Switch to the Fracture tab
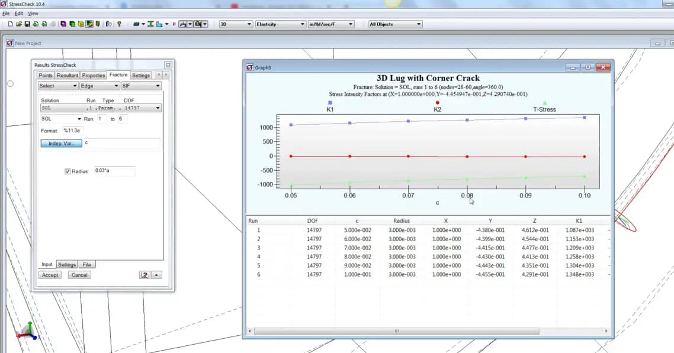Viewport: 674px width, 353px height. point(119,75)
